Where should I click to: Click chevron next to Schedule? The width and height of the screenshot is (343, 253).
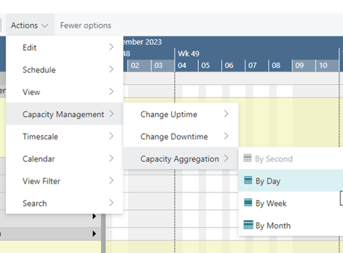pyautogui.click(x=111, y=69)
